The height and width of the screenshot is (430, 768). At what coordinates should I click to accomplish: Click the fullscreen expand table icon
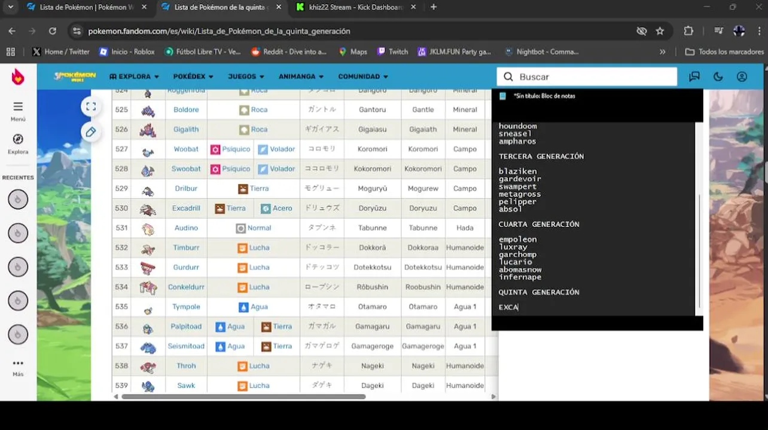[x=90, y=106]
